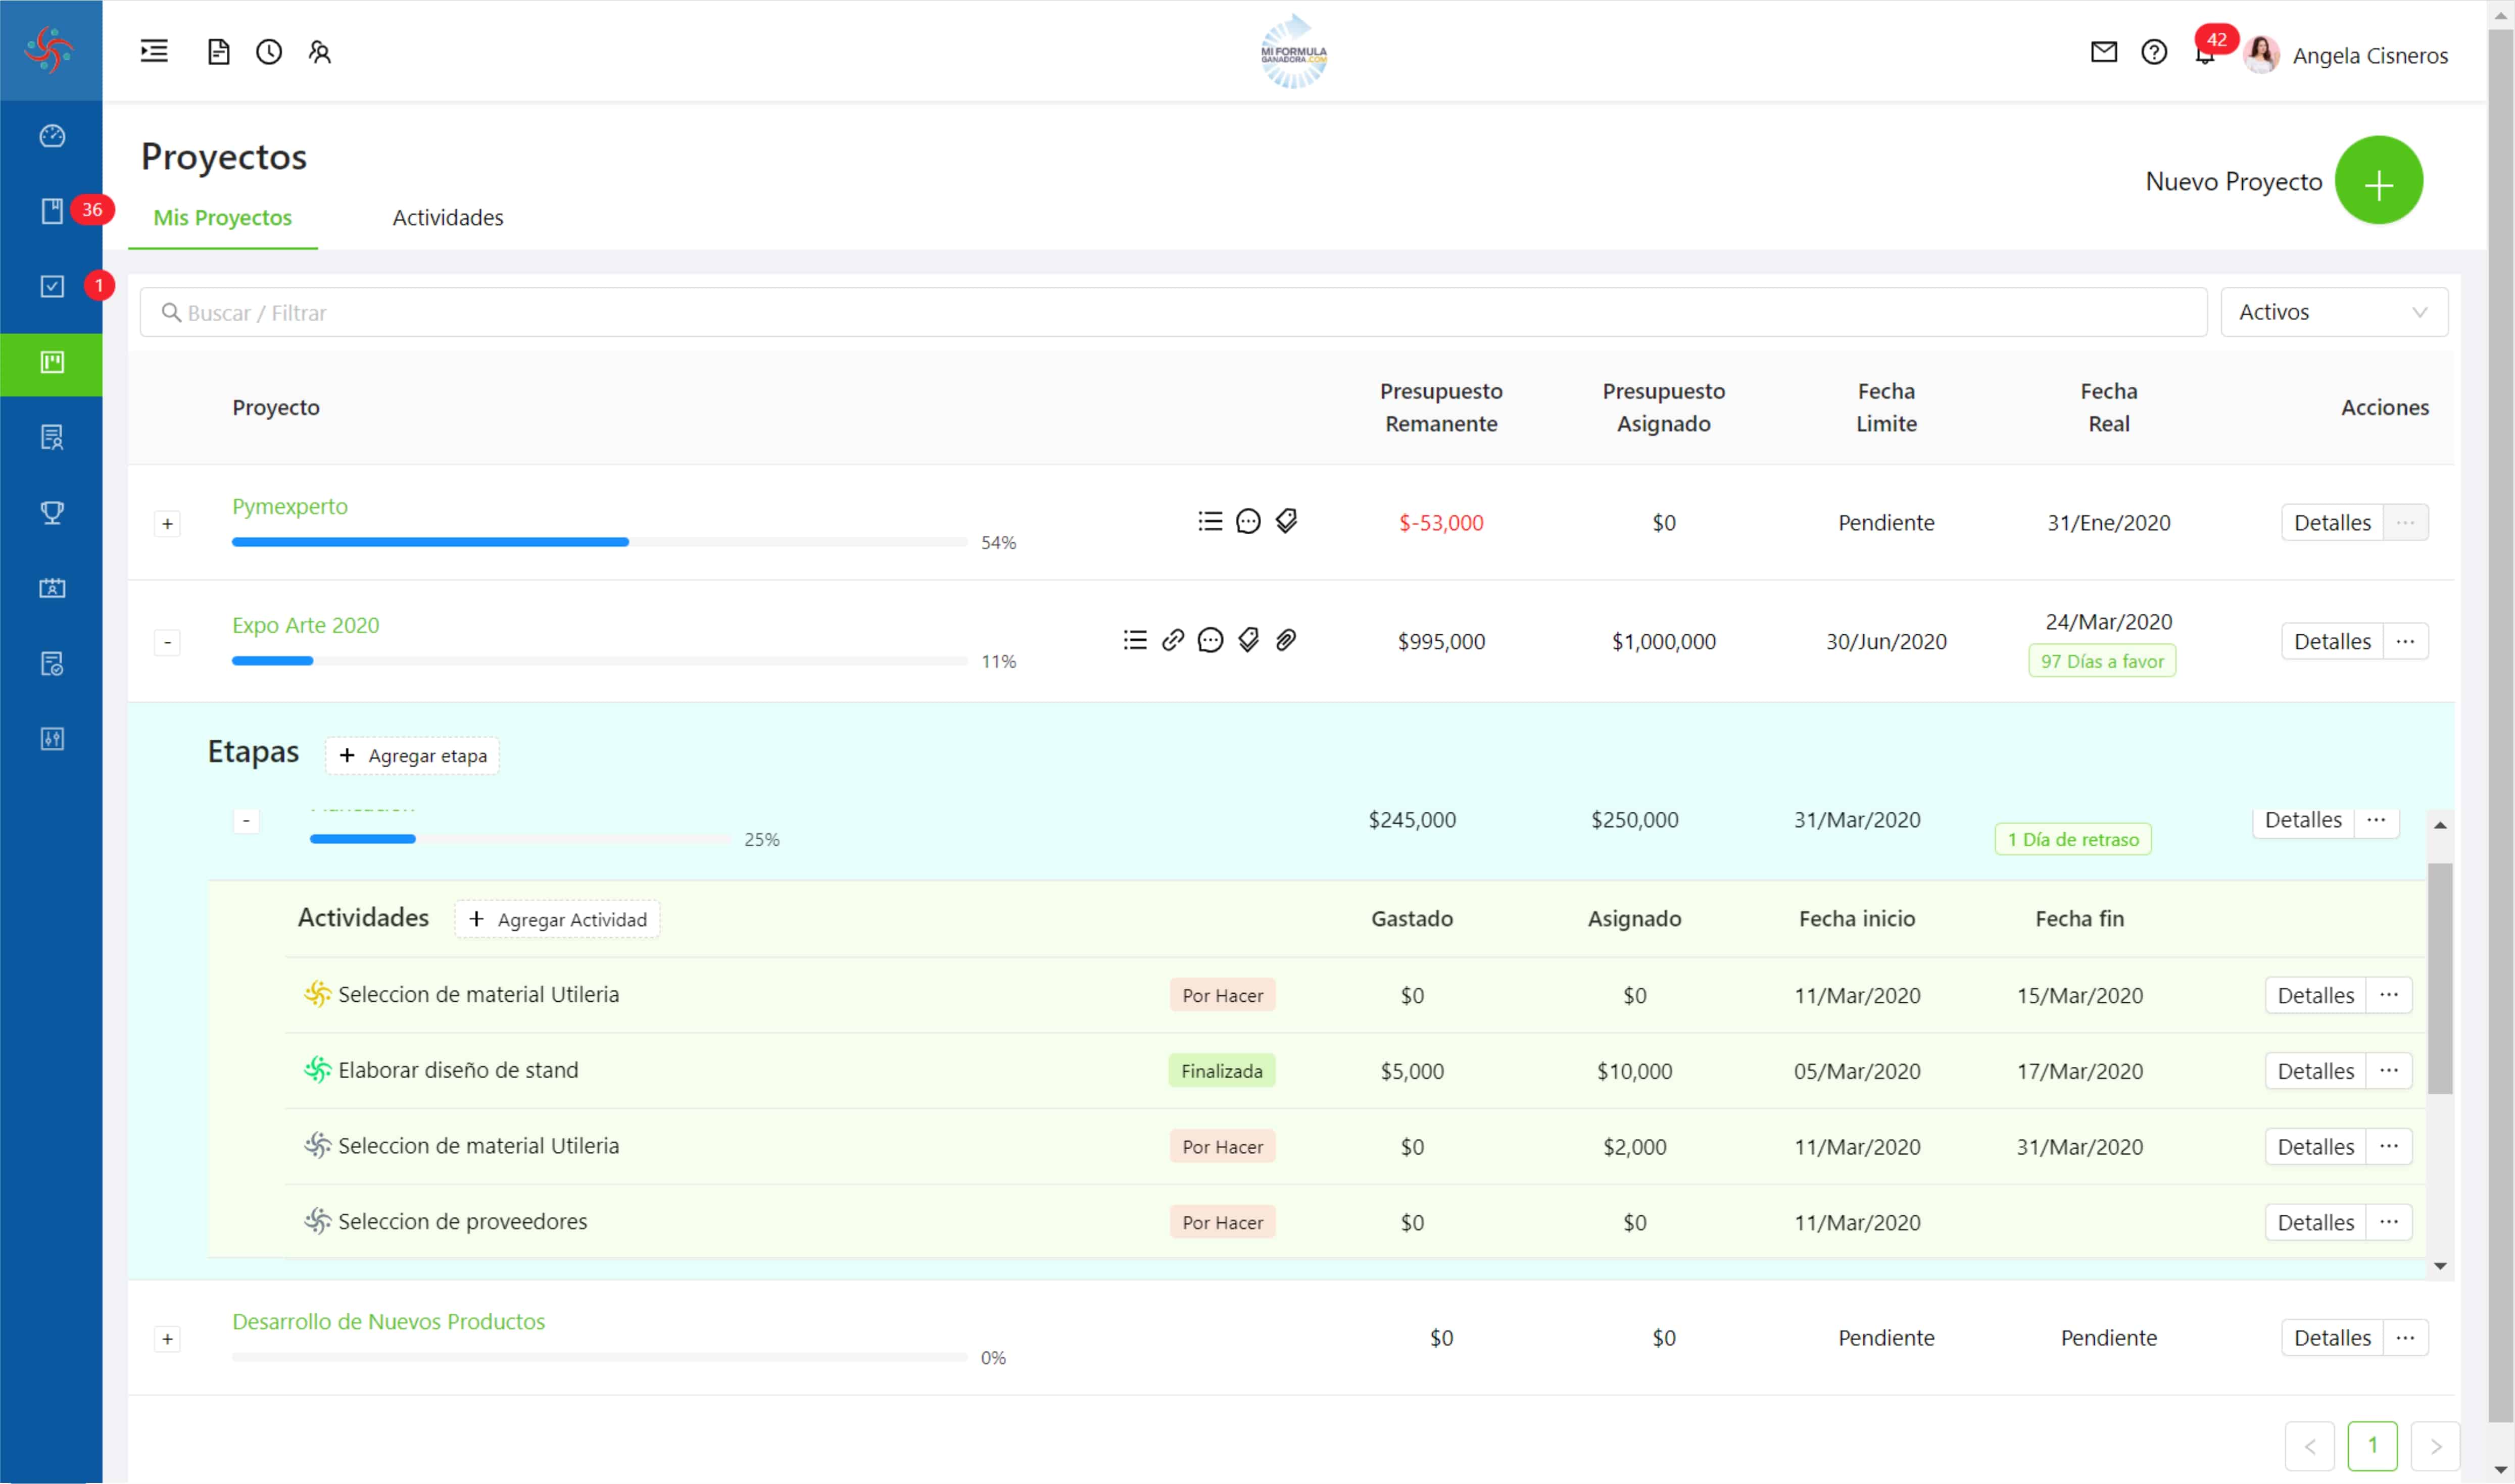The width and height of the screenshot is (2515, 1484).
Task: Open the help question mark icon
Action: (x=2153, y=52)
